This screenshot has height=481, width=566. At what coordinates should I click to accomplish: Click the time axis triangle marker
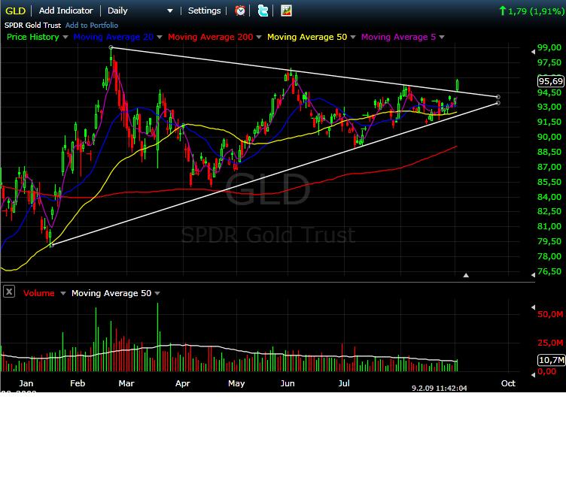[x=466, y=275]
